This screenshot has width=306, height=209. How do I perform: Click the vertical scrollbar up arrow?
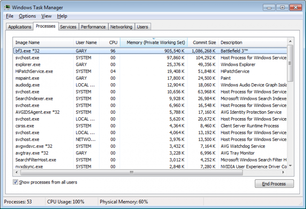click(290, 41)
